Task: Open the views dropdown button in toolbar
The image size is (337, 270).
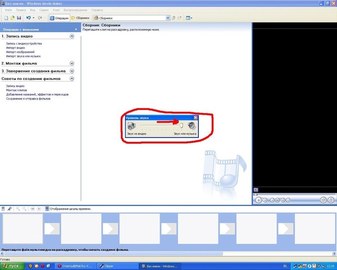Action: coord(189,18)
